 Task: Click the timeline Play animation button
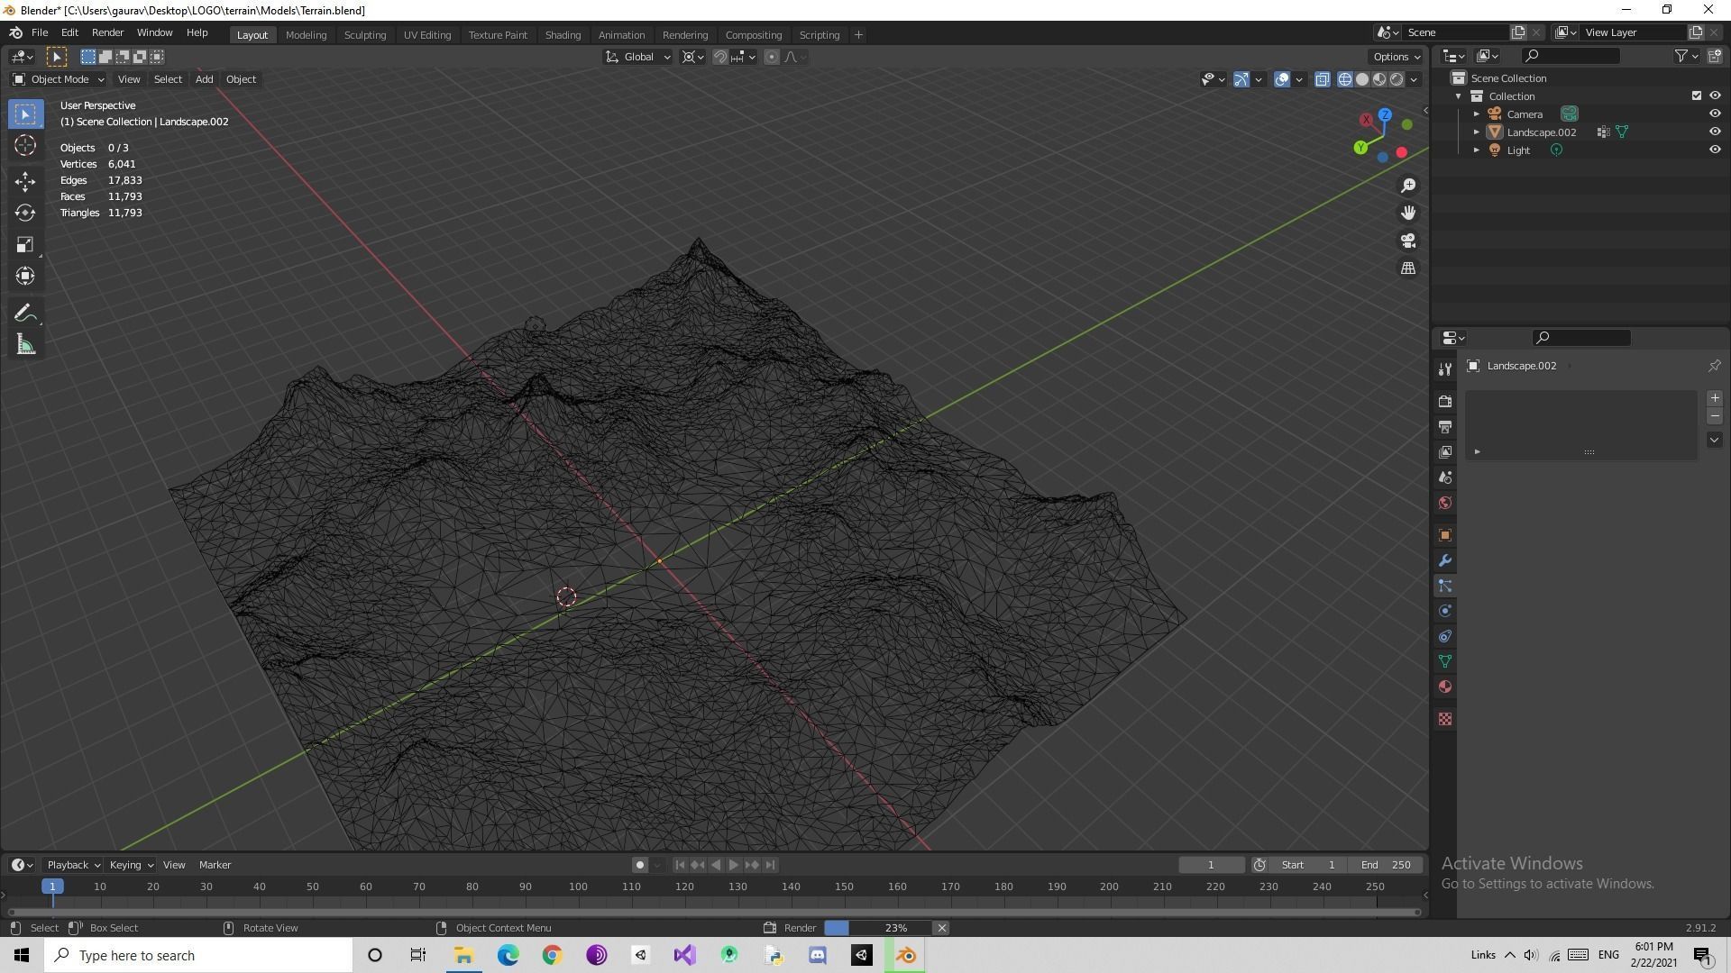(733, 865)
